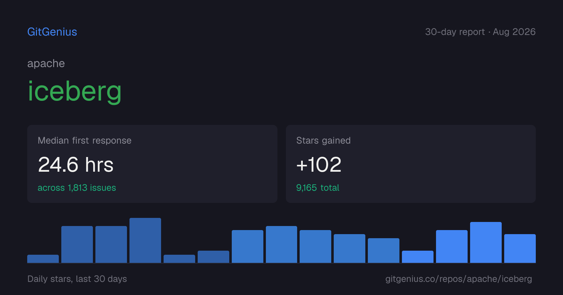
Task: Click the "9,165 total" text
Action: (318, 188)
